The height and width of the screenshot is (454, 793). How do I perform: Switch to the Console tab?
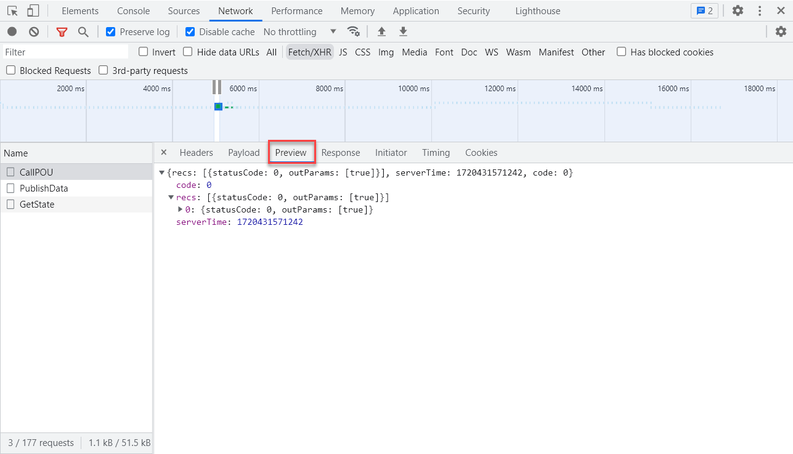pyautogui.click(x=134, y=10)
